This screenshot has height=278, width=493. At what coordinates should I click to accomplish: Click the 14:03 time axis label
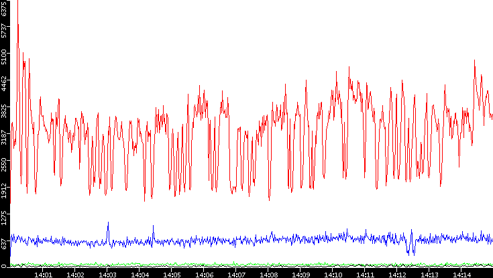(x=107, y=275)
